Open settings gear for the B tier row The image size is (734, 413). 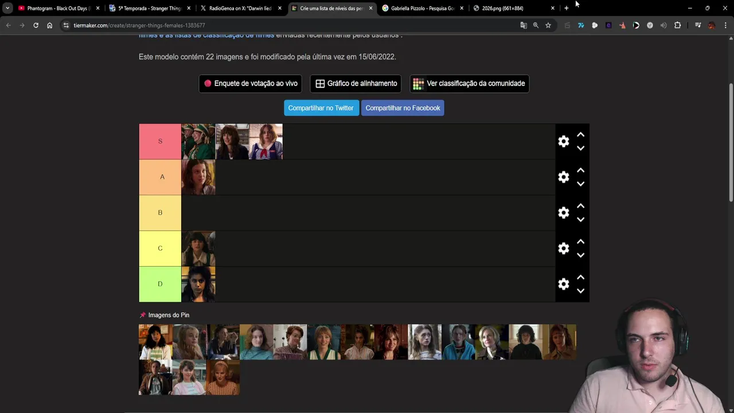click(x=564, y=213)
